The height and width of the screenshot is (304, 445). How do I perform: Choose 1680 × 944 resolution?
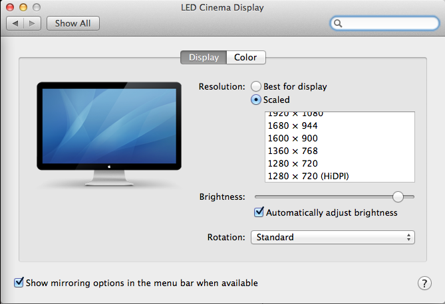pyautogui.click(x=340, y=125)
